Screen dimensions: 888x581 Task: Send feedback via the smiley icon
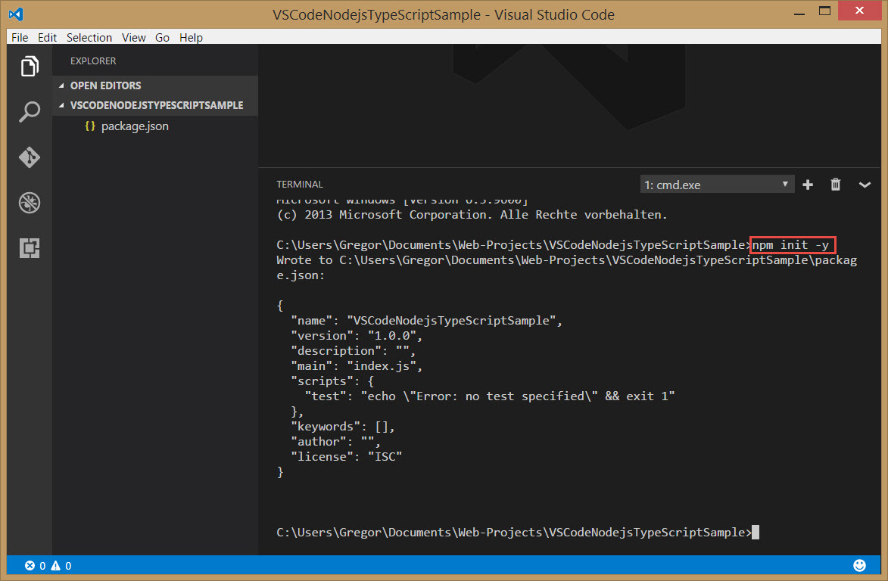(859, 565)
